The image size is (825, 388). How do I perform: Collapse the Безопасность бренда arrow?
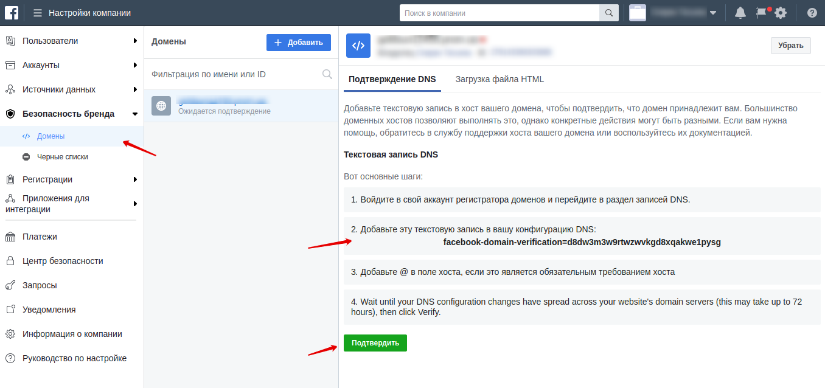(135, 114)
